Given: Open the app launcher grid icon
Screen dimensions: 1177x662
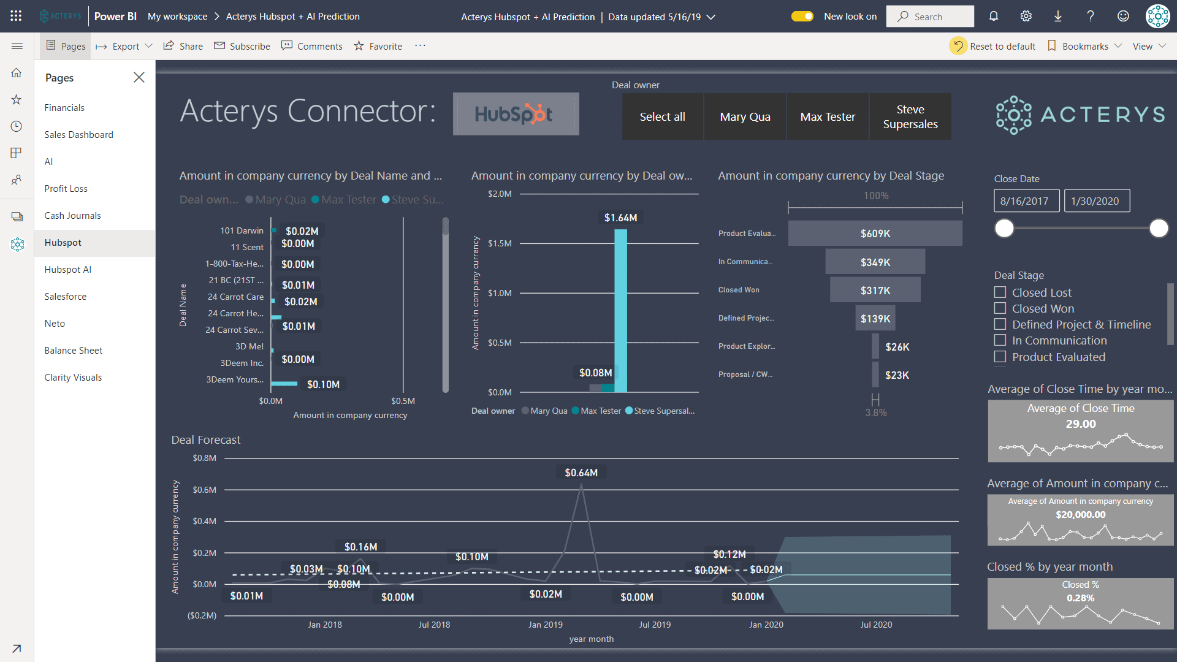Looking at the screenshot, I should [16, 17].
